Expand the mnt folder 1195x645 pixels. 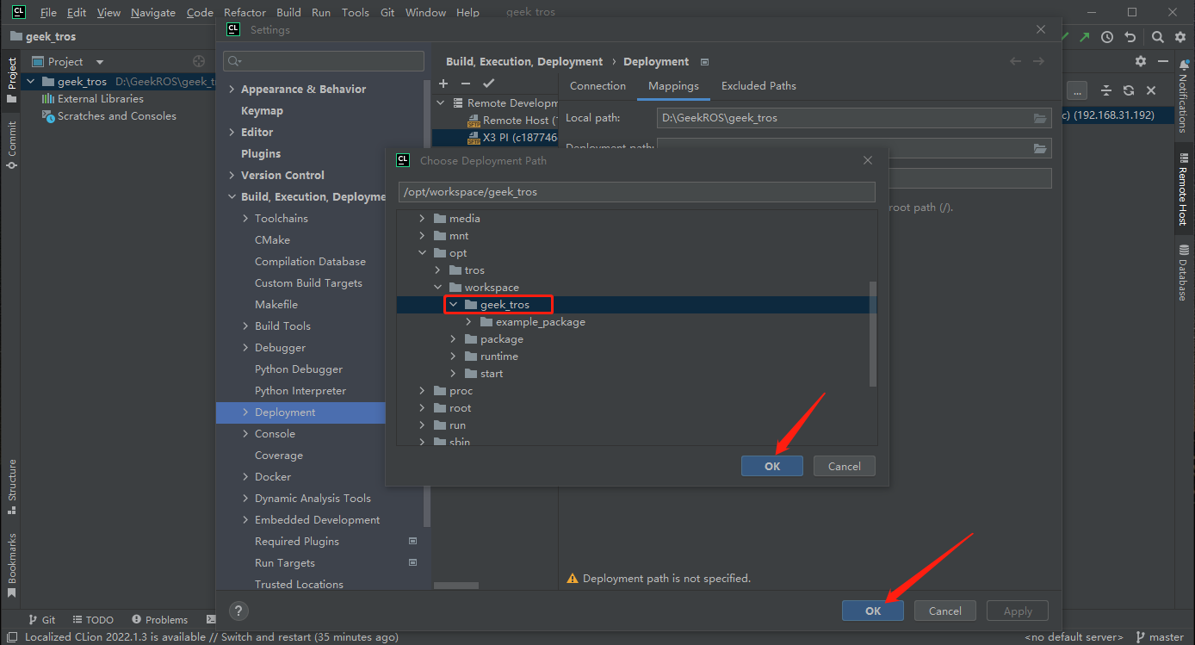click(422, 236)
